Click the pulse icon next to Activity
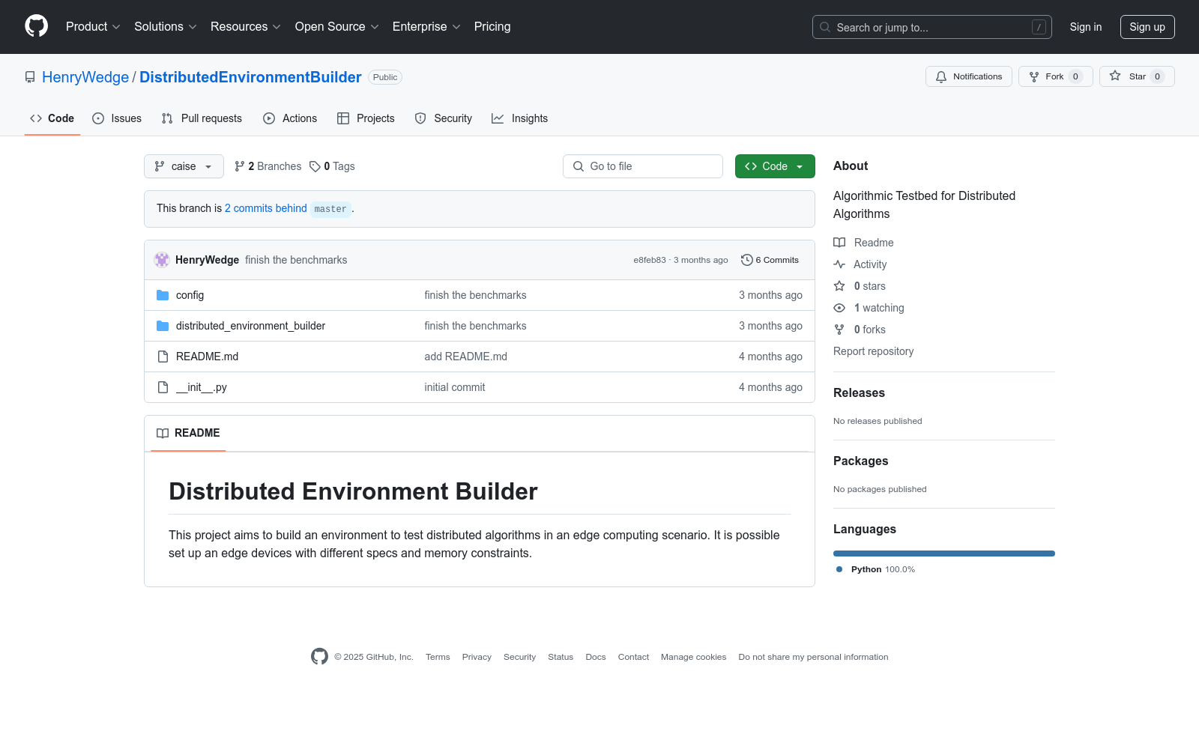The height and width of the screenshot is (749, 1199). click(x=839, y=264)
